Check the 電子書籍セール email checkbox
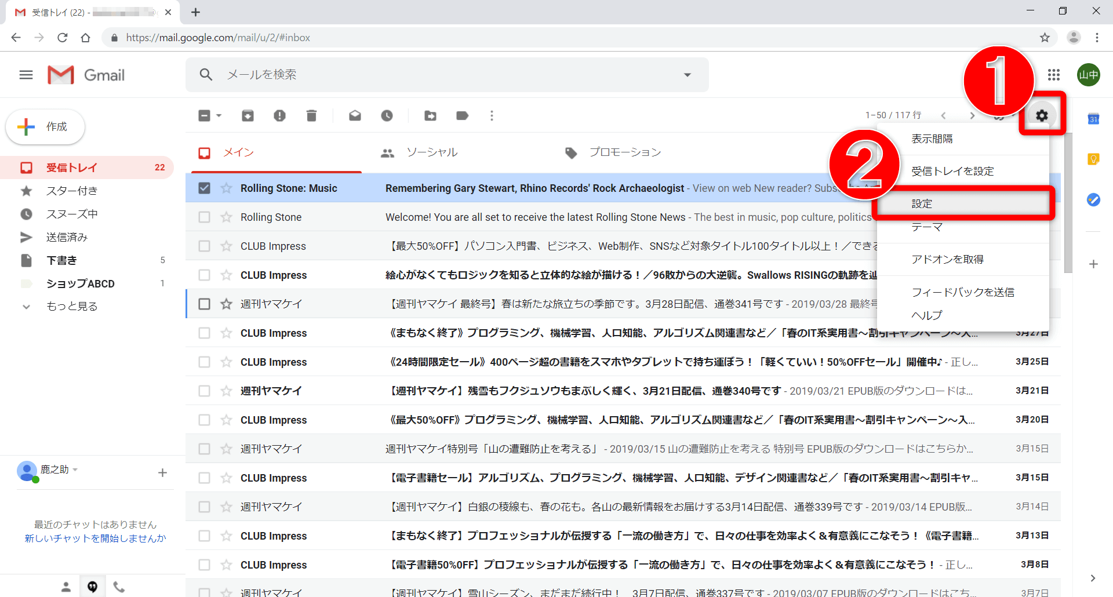 coord(204,478)
